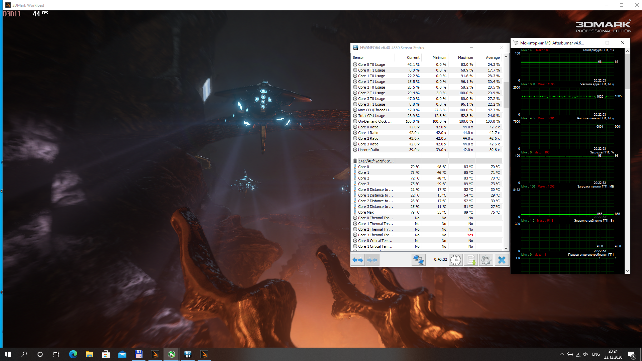Open HWiNFO network remote monitoring icon
Image resolution: width=642 pixels, height=361 pixels.
(418, 260)
